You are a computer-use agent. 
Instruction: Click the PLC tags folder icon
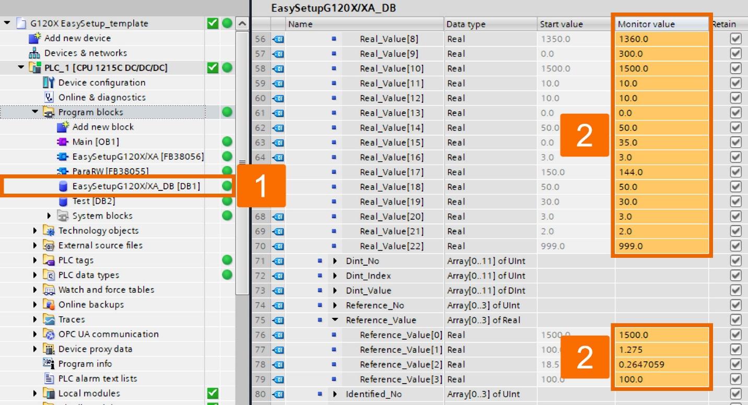(49, 260)
